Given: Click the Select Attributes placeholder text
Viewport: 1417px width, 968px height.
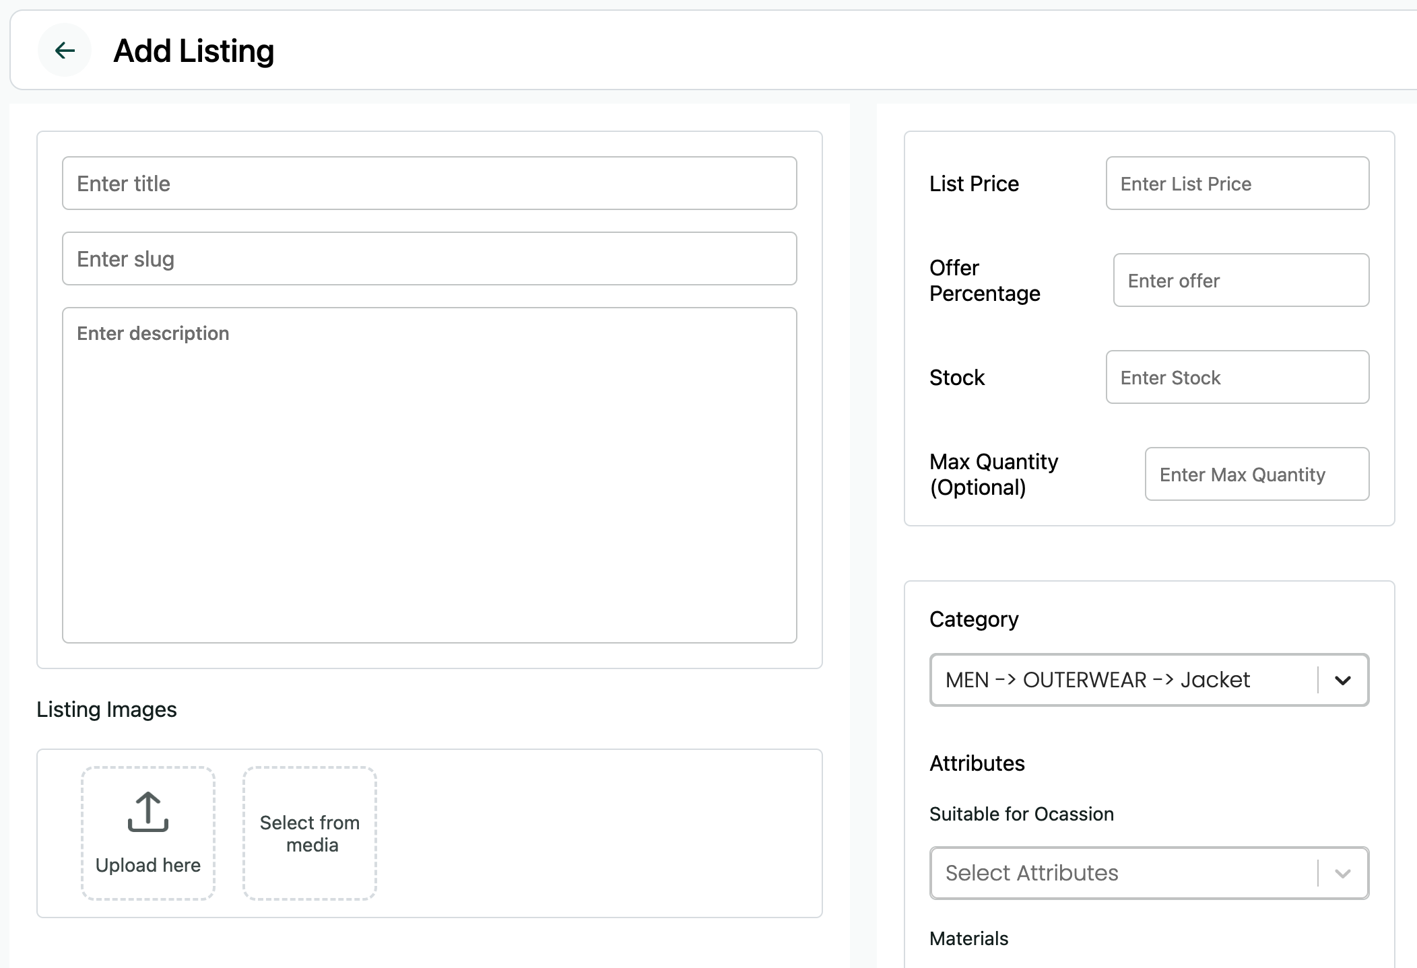Looking at the screenshot, I should [1031, 873].
